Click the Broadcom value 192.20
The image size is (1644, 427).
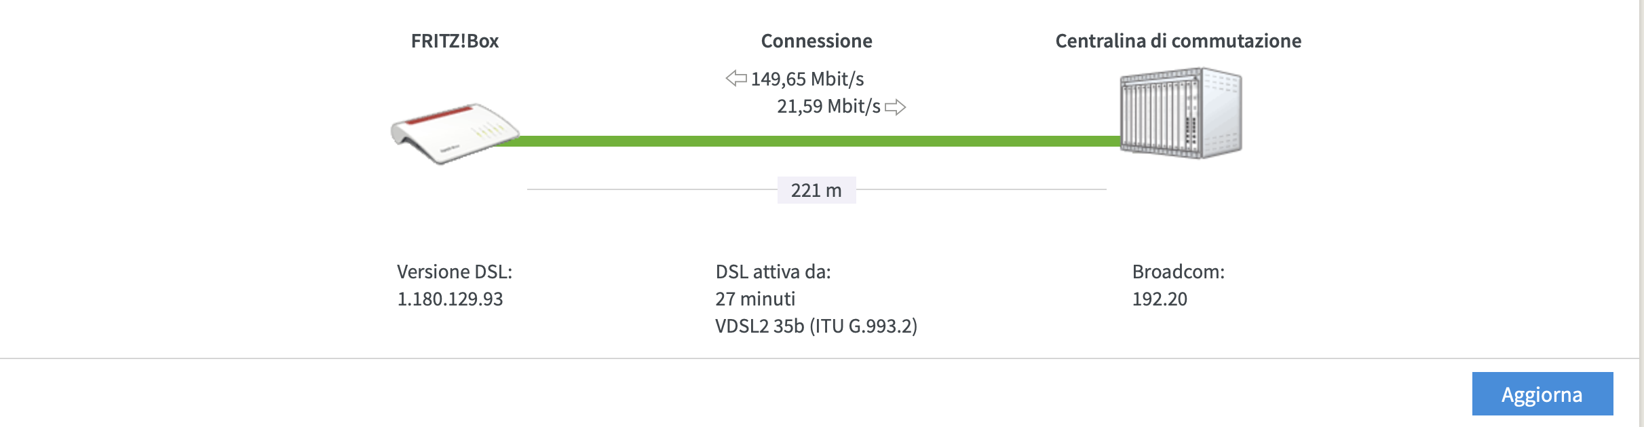coord(1160,299)
